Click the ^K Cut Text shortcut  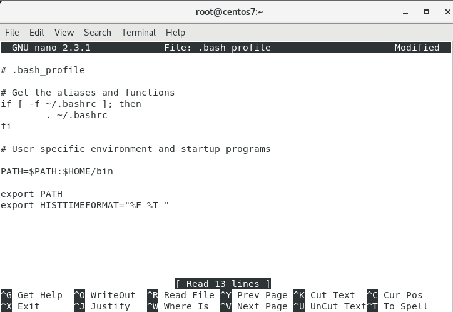coord(324,295)
